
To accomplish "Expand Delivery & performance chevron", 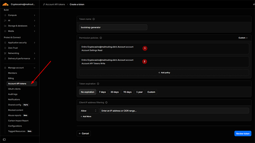I will pos(34,58).
